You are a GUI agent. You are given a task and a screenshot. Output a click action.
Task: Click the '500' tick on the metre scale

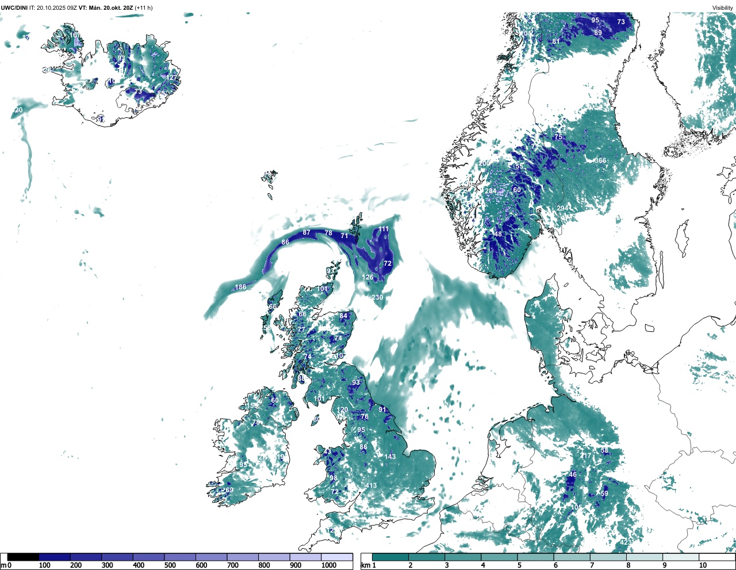click(170, 565)
